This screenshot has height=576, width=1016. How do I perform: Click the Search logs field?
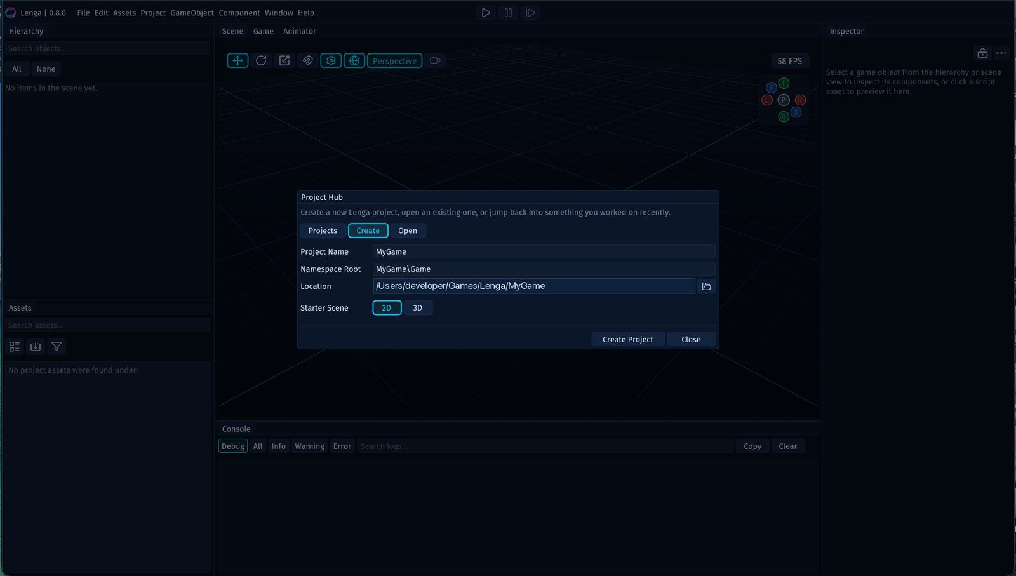coord(545,446)
